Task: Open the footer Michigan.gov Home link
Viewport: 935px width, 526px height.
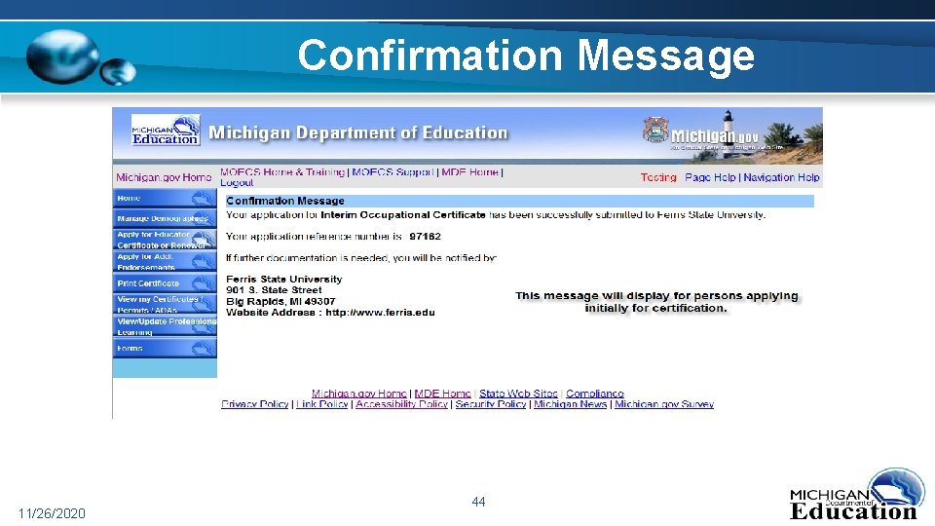Action: point(359,393)
